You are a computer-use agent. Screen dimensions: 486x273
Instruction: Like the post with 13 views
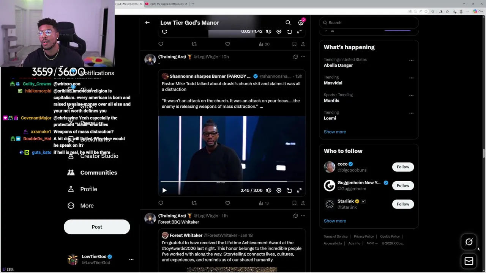pyautogui.click(x=227, y=203)
